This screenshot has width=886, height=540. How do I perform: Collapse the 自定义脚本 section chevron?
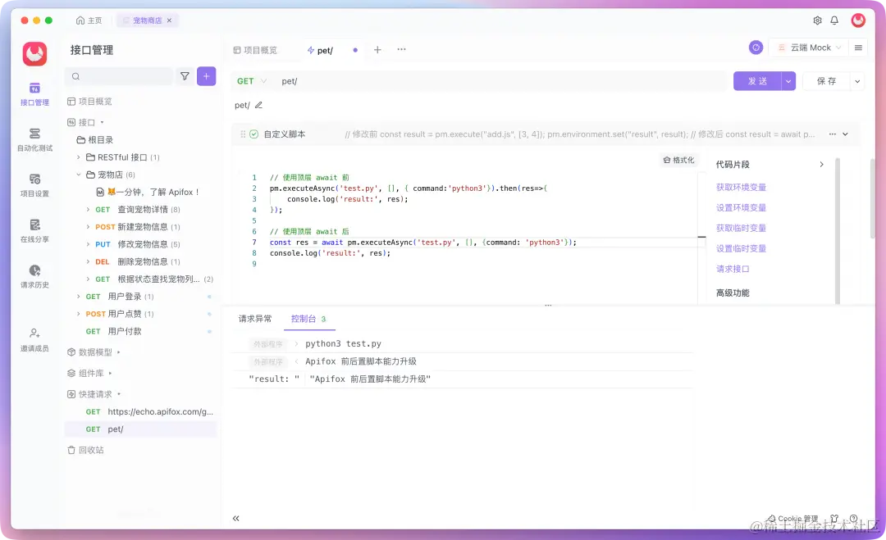click(846, 134)
